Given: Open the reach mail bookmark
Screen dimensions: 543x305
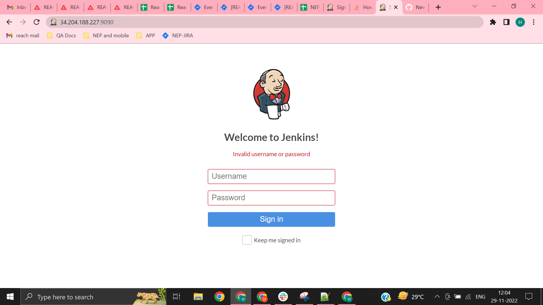Looking at the screenshot, I should [23, 36].
